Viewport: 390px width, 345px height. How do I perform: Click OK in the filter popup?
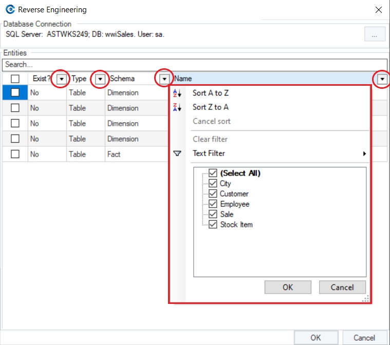[x=288, y=287]
